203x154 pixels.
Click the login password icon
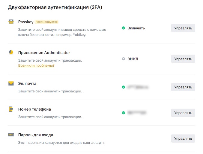tap(11, 135)
